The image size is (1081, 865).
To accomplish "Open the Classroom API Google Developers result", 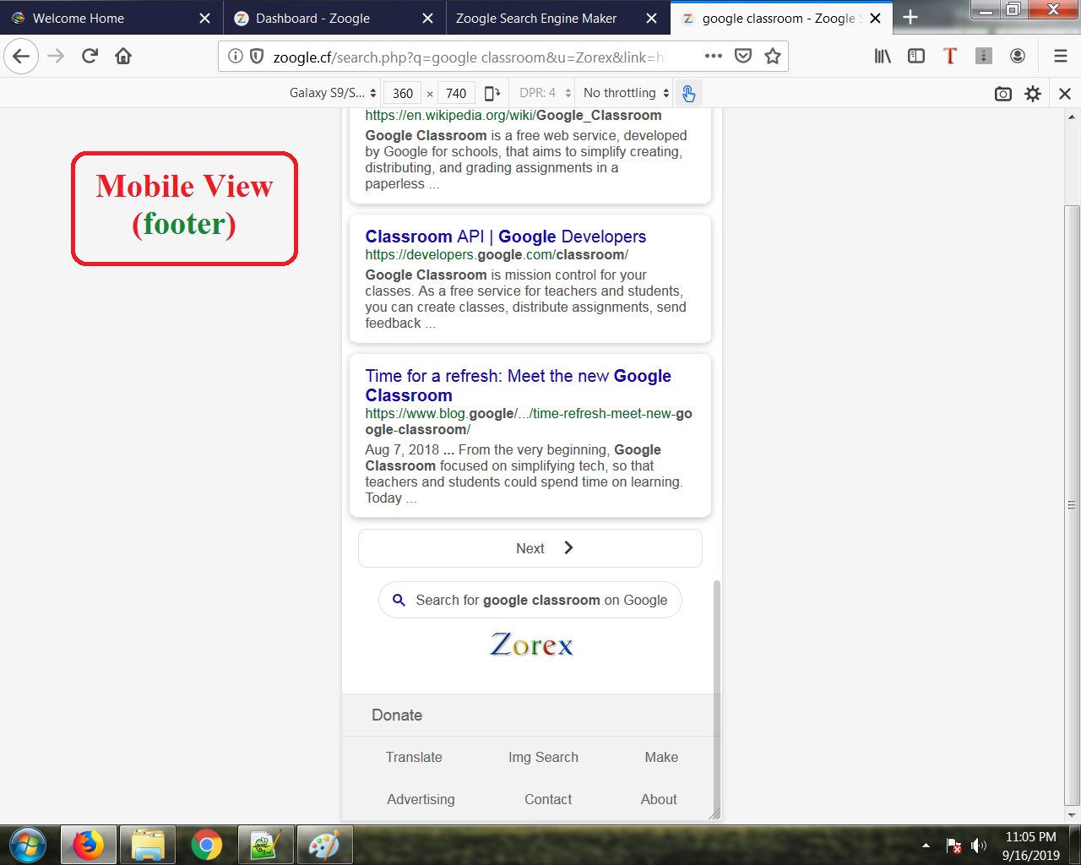I will click(x=505, y=237).
